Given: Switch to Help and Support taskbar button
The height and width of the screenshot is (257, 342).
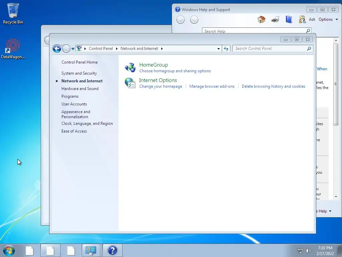Looking at the screenshot, I should tap(112, 250).
